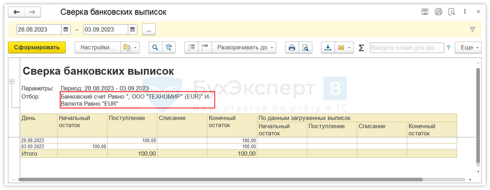Image resolution: width=490 pixels, height=190 pixels.
Task: Click the sigma sum icon
Action: pos(362,48)
